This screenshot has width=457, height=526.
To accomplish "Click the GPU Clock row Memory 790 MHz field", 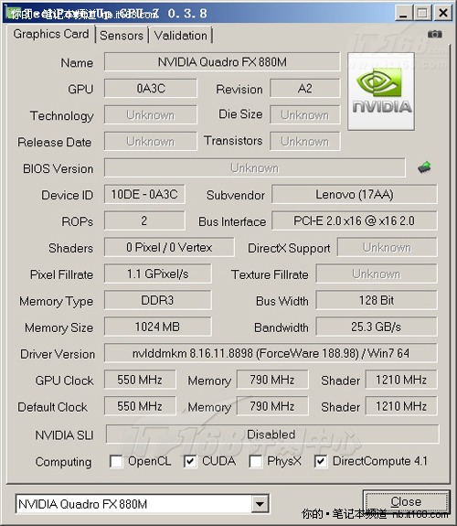I will click(272, 380).
